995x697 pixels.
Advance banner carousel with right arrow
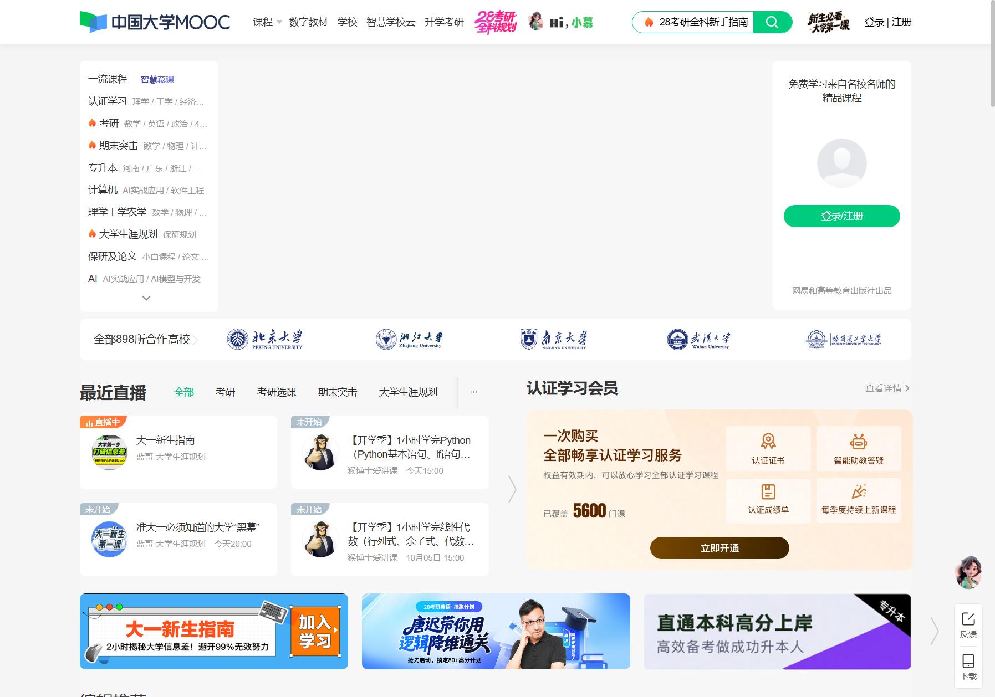pyautogui.click(x=935, y=631)
